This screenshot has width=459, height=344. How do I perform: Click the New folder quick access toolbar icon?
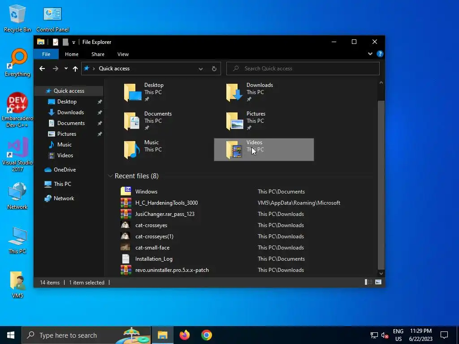click(x=65, y=42)
